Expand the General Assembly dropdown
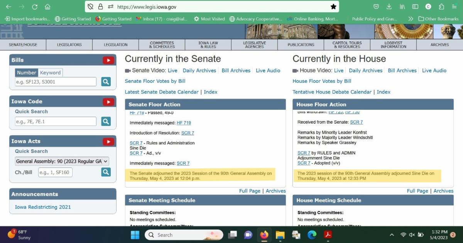This screenshot has height=243, width=463. pyautogui.click(x=62, y=161)
